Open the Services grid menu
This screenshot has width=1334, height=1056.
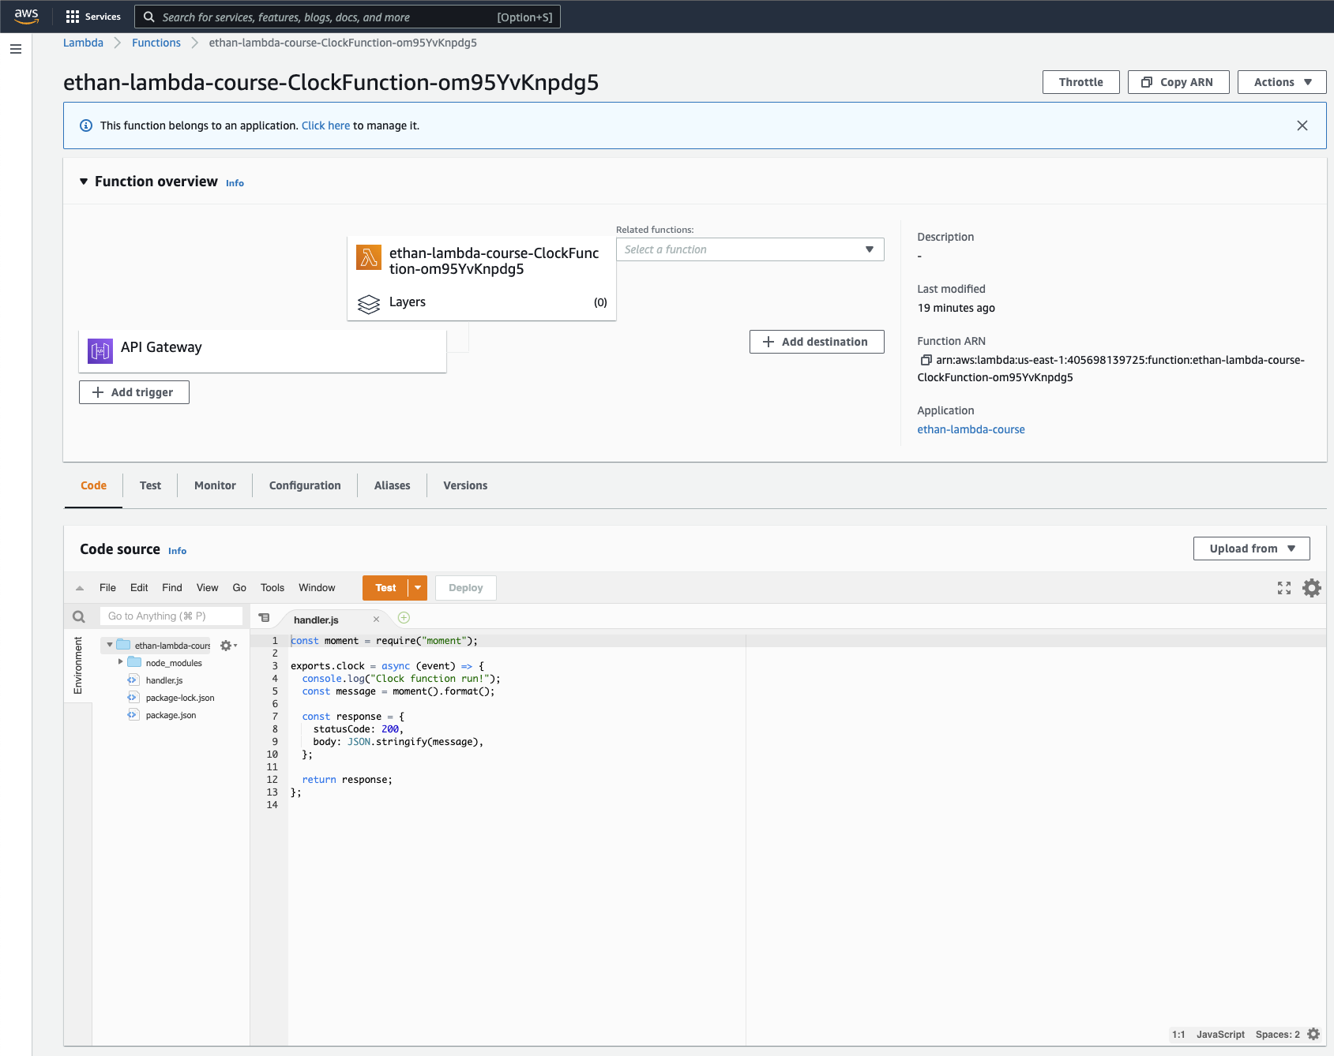tap(93, 17)
